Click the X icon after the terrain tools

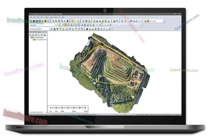tap(117, 21)
